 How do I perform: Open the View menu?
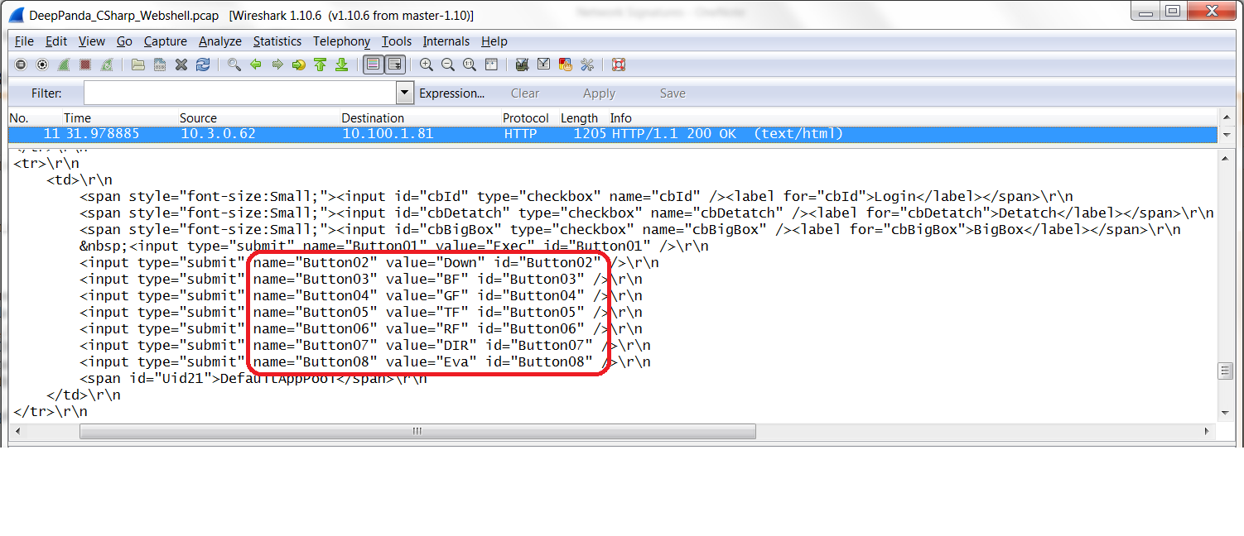[x=92, y=41]
